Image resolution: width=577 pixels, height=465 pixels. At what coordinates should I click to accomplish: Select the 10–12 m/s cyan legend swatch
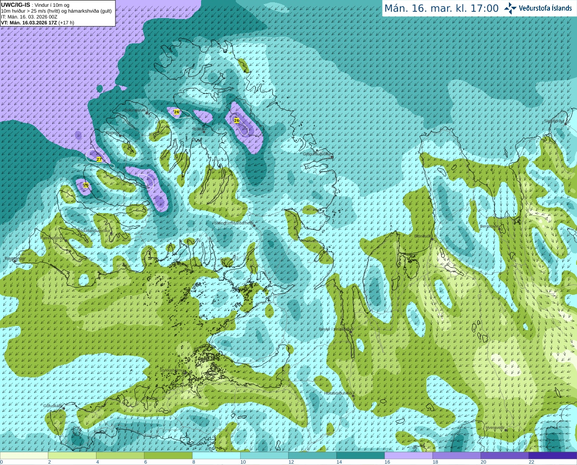coord(265,456)
